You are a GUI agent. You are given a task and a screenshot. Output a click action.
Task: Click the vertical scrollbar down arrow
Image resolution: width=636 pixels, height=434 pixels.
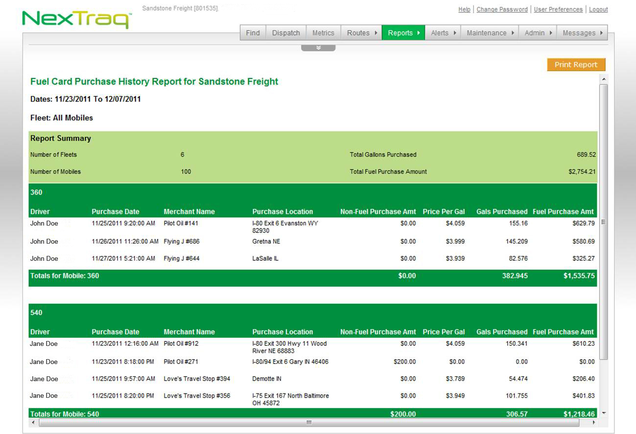coord(604,413)
